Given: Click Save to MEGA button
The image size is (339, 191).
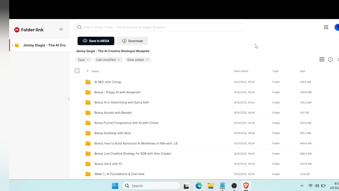Looking at the screenshot, I should click(96, 41).
